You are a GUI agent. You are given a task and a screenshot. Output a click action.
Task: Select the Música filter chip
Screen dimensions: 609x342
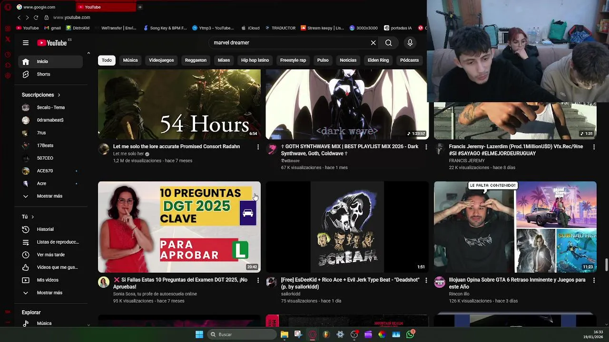point(130,60)
